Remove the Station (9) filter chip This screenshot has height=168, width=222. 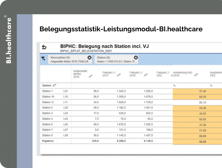(136, 58)
